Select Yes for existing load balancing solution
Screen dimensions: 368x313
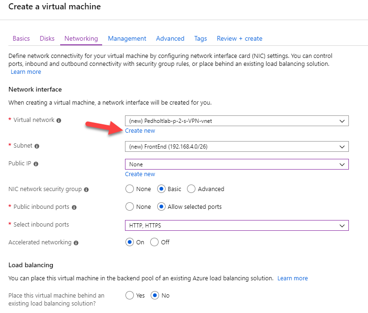point(129,295)
